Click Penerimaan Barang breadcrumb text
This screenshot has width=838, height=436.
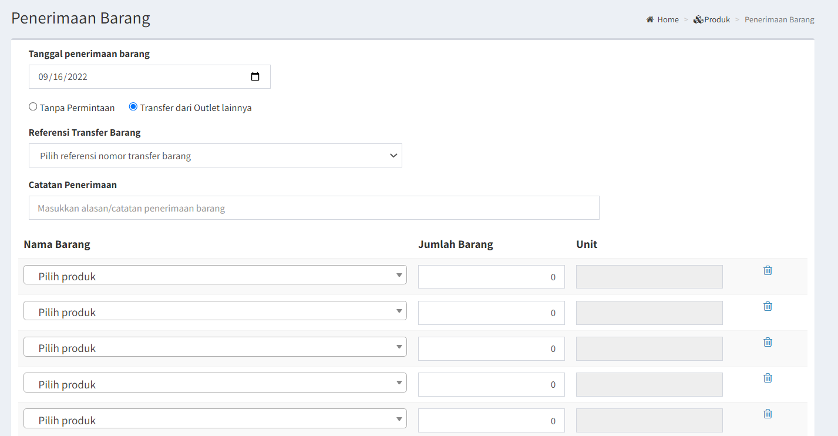pyautogui.click(x=779, y=19)
